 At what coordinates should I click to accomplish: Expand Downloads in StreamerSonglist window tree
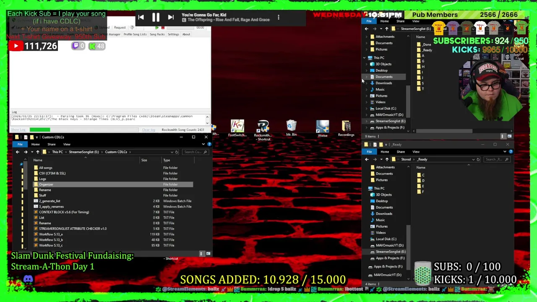[367, 83]
